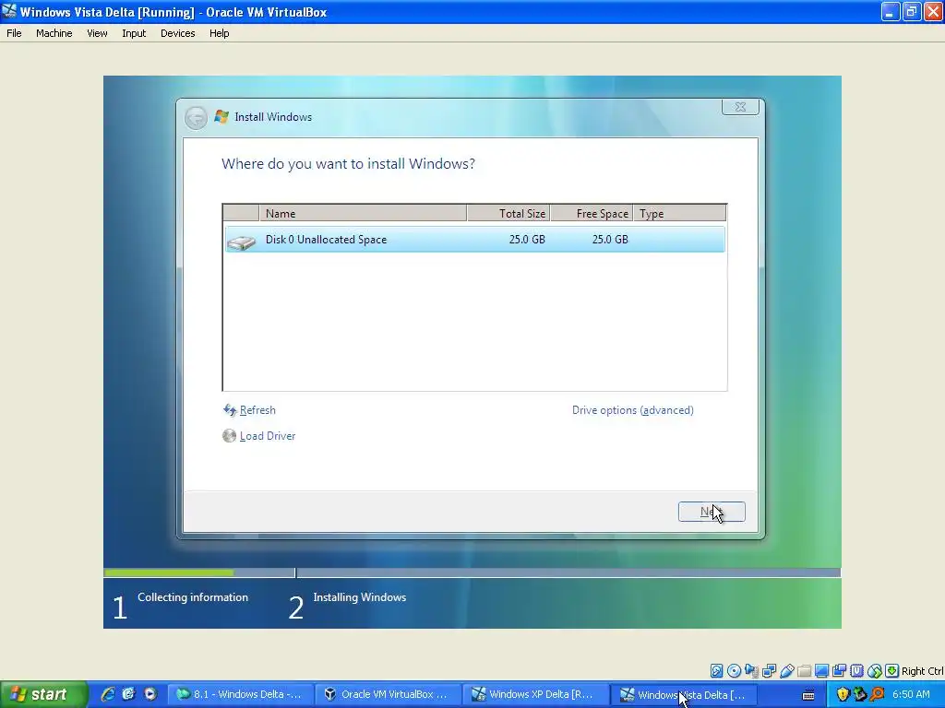Open Drive options (advanced)
Screen dimensions: 945x708
point(633,410)
